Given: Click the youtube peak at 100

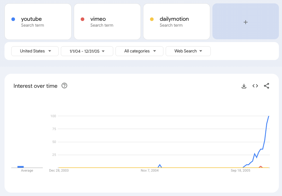Looking at the screenshot, I should (269, 116).
